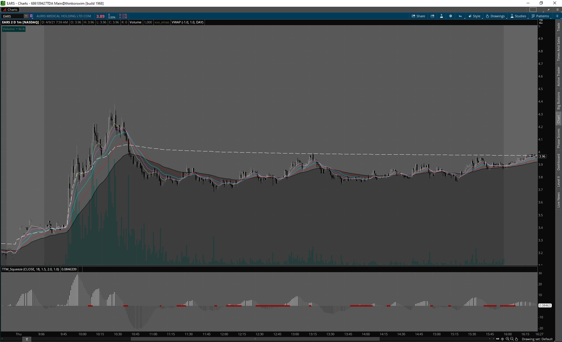Click the crosshair pan icon
The height and width of the screenshot is (342, 562).
[503, 339]
